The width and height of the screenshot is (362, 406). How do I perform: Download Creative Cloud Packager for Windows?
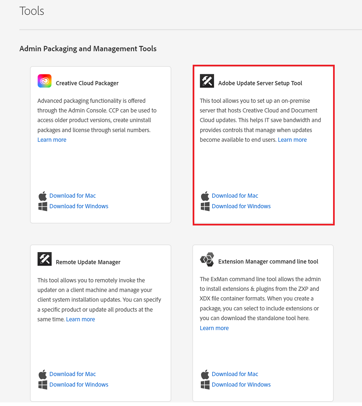(79, 206)
